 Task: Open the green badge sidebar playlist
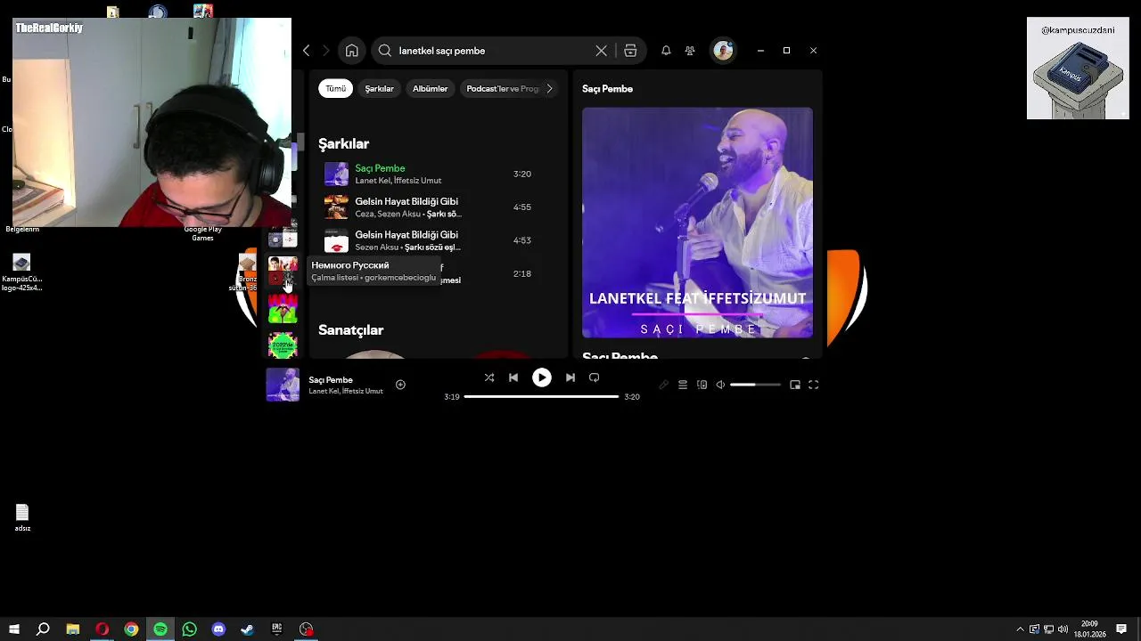click(283, 345)
